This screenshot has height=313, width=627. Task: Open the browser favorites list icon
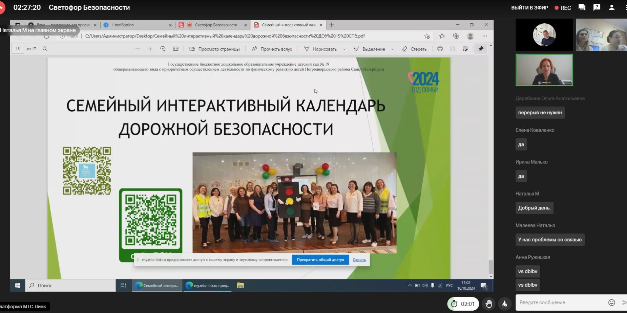(442, 36)
